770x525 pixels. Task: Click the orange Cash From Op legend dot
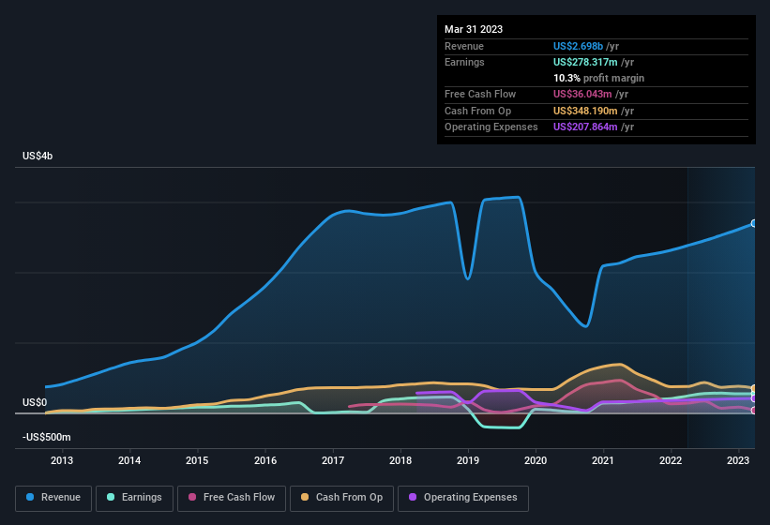click(x=305, y=498)
